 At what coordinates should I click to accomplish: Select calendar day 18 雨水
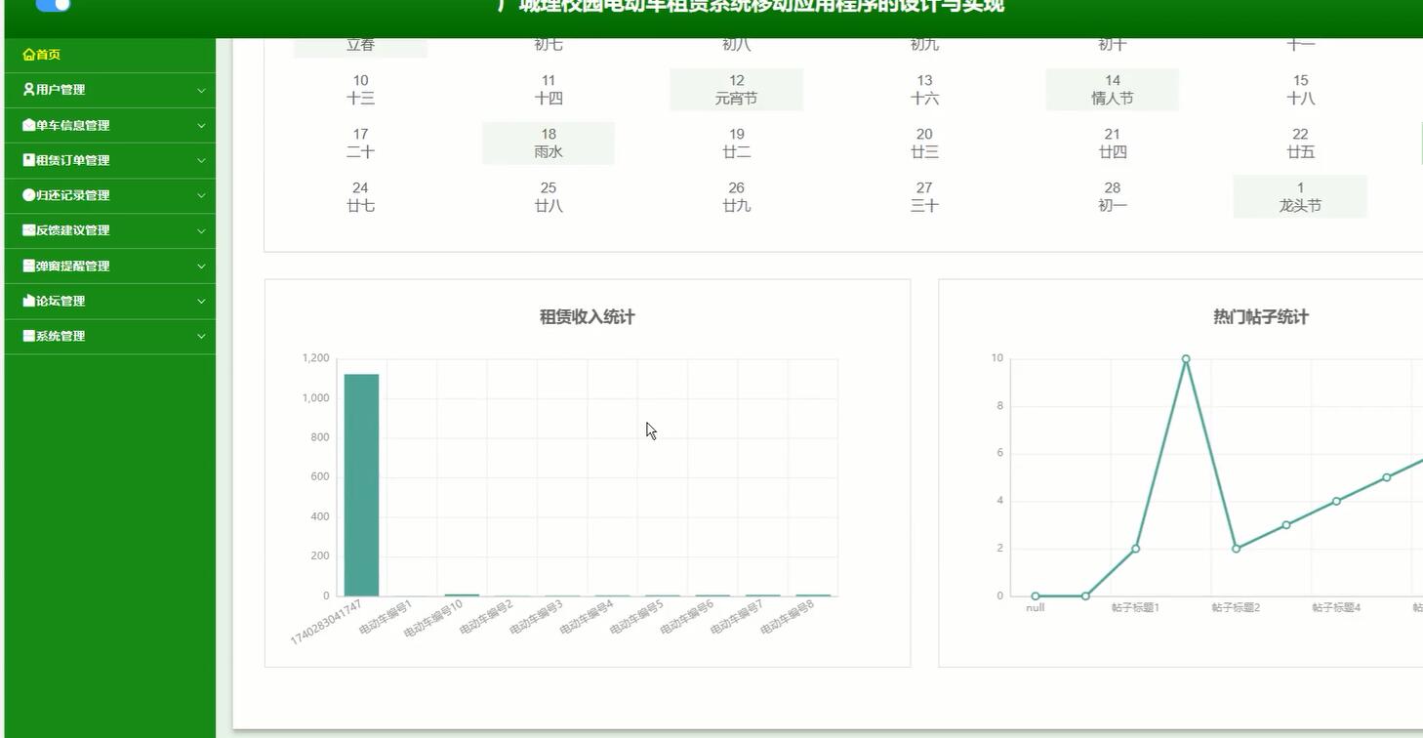point(549,143)
